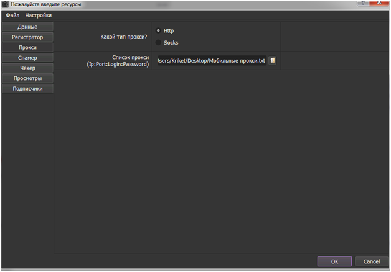Select the Socks proxy type
This screenshot has height=272, width=391.
pos(158,42)
